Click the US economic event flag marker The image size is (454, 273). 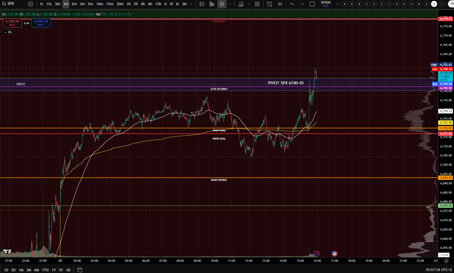click(x=334, y=253)
